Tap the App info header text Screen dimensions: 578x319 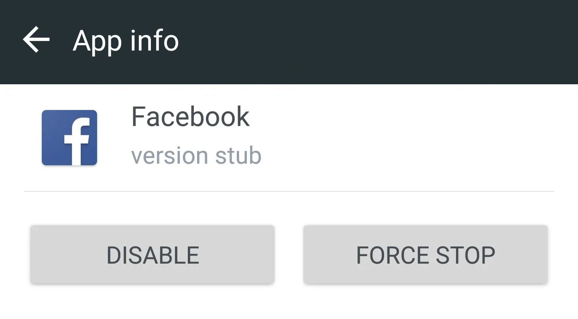tap(126, 41)
